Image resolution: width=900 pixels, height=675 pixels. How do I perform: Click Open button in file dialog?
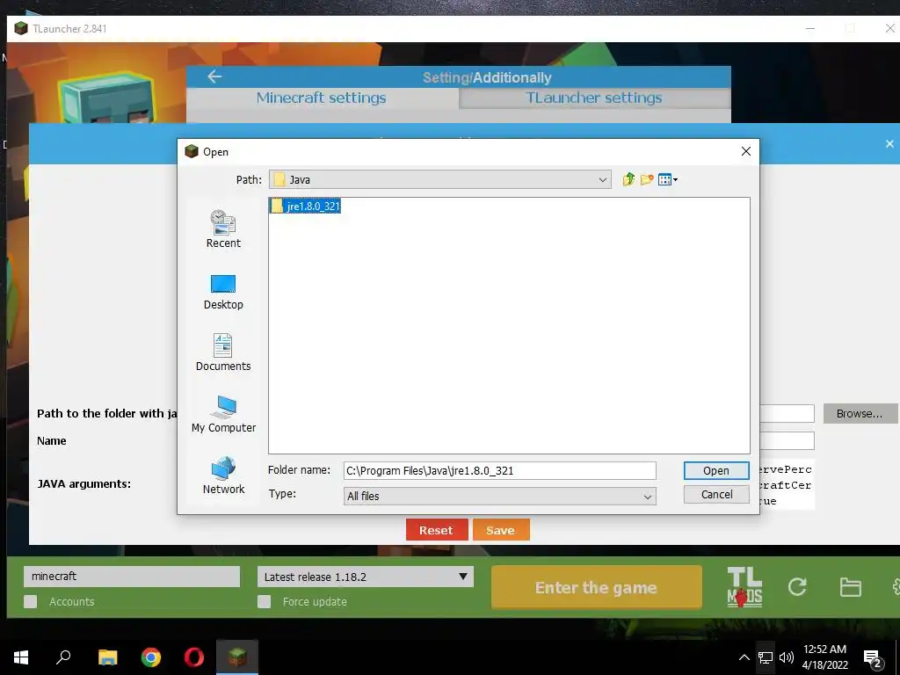click(716, 471)
